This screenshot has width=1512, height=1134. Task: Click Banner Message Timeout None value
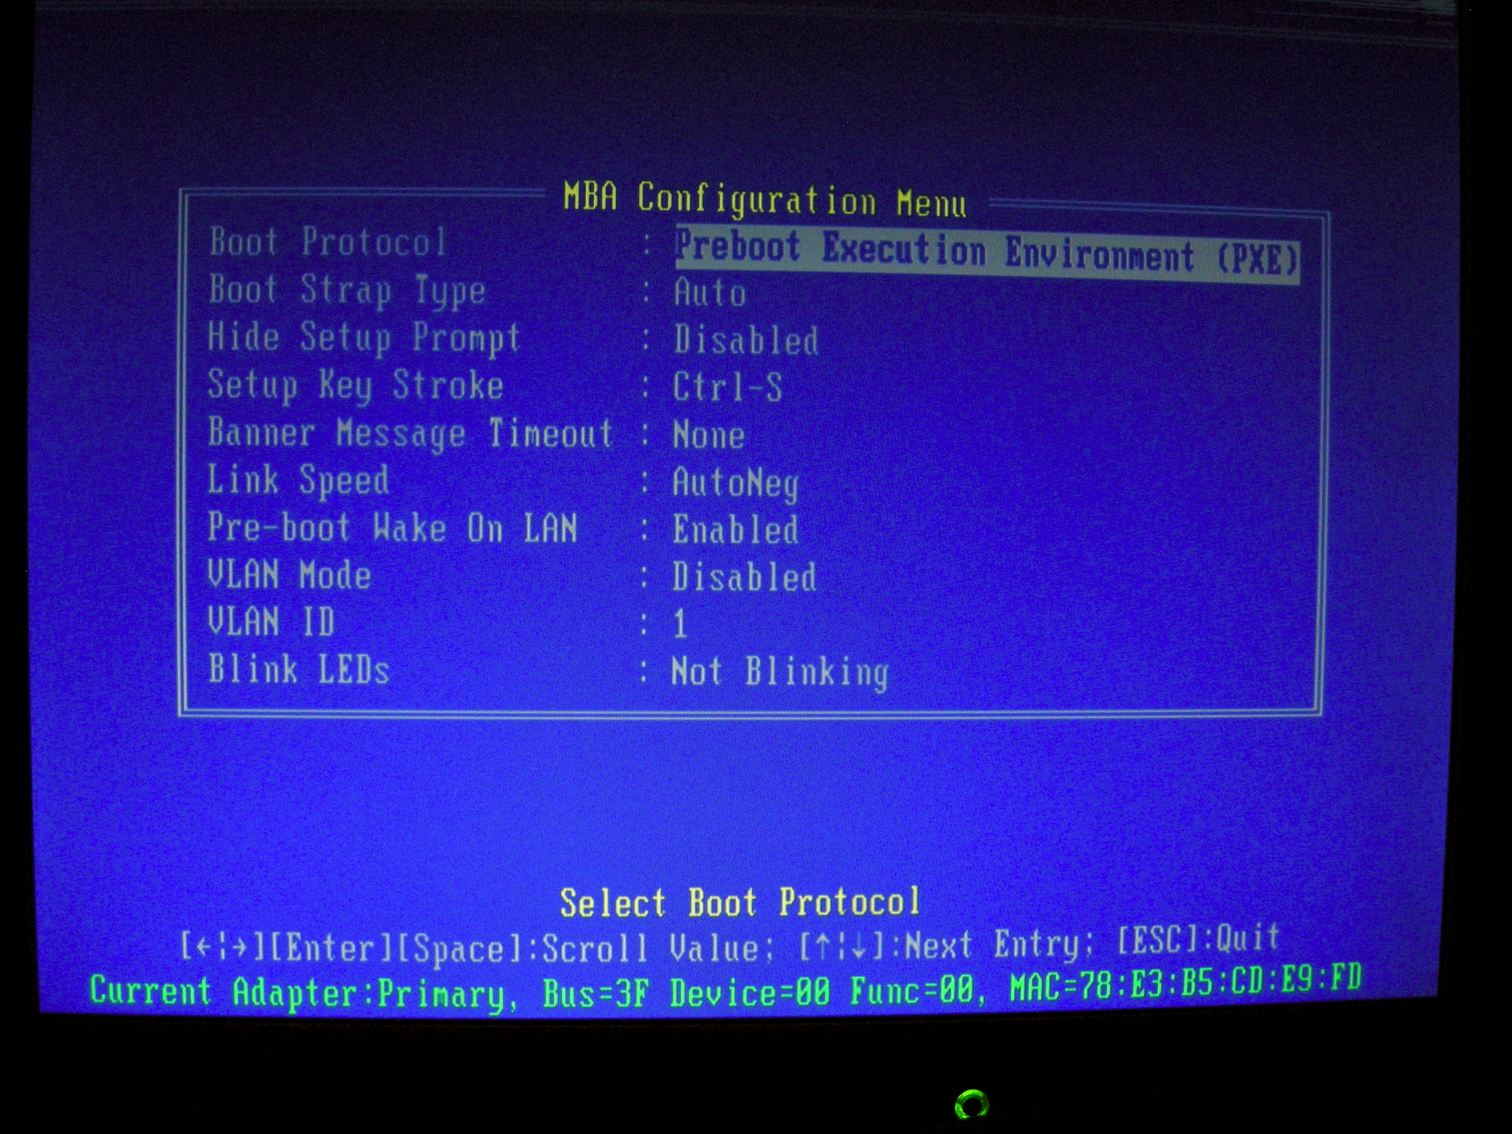[708, 435]
